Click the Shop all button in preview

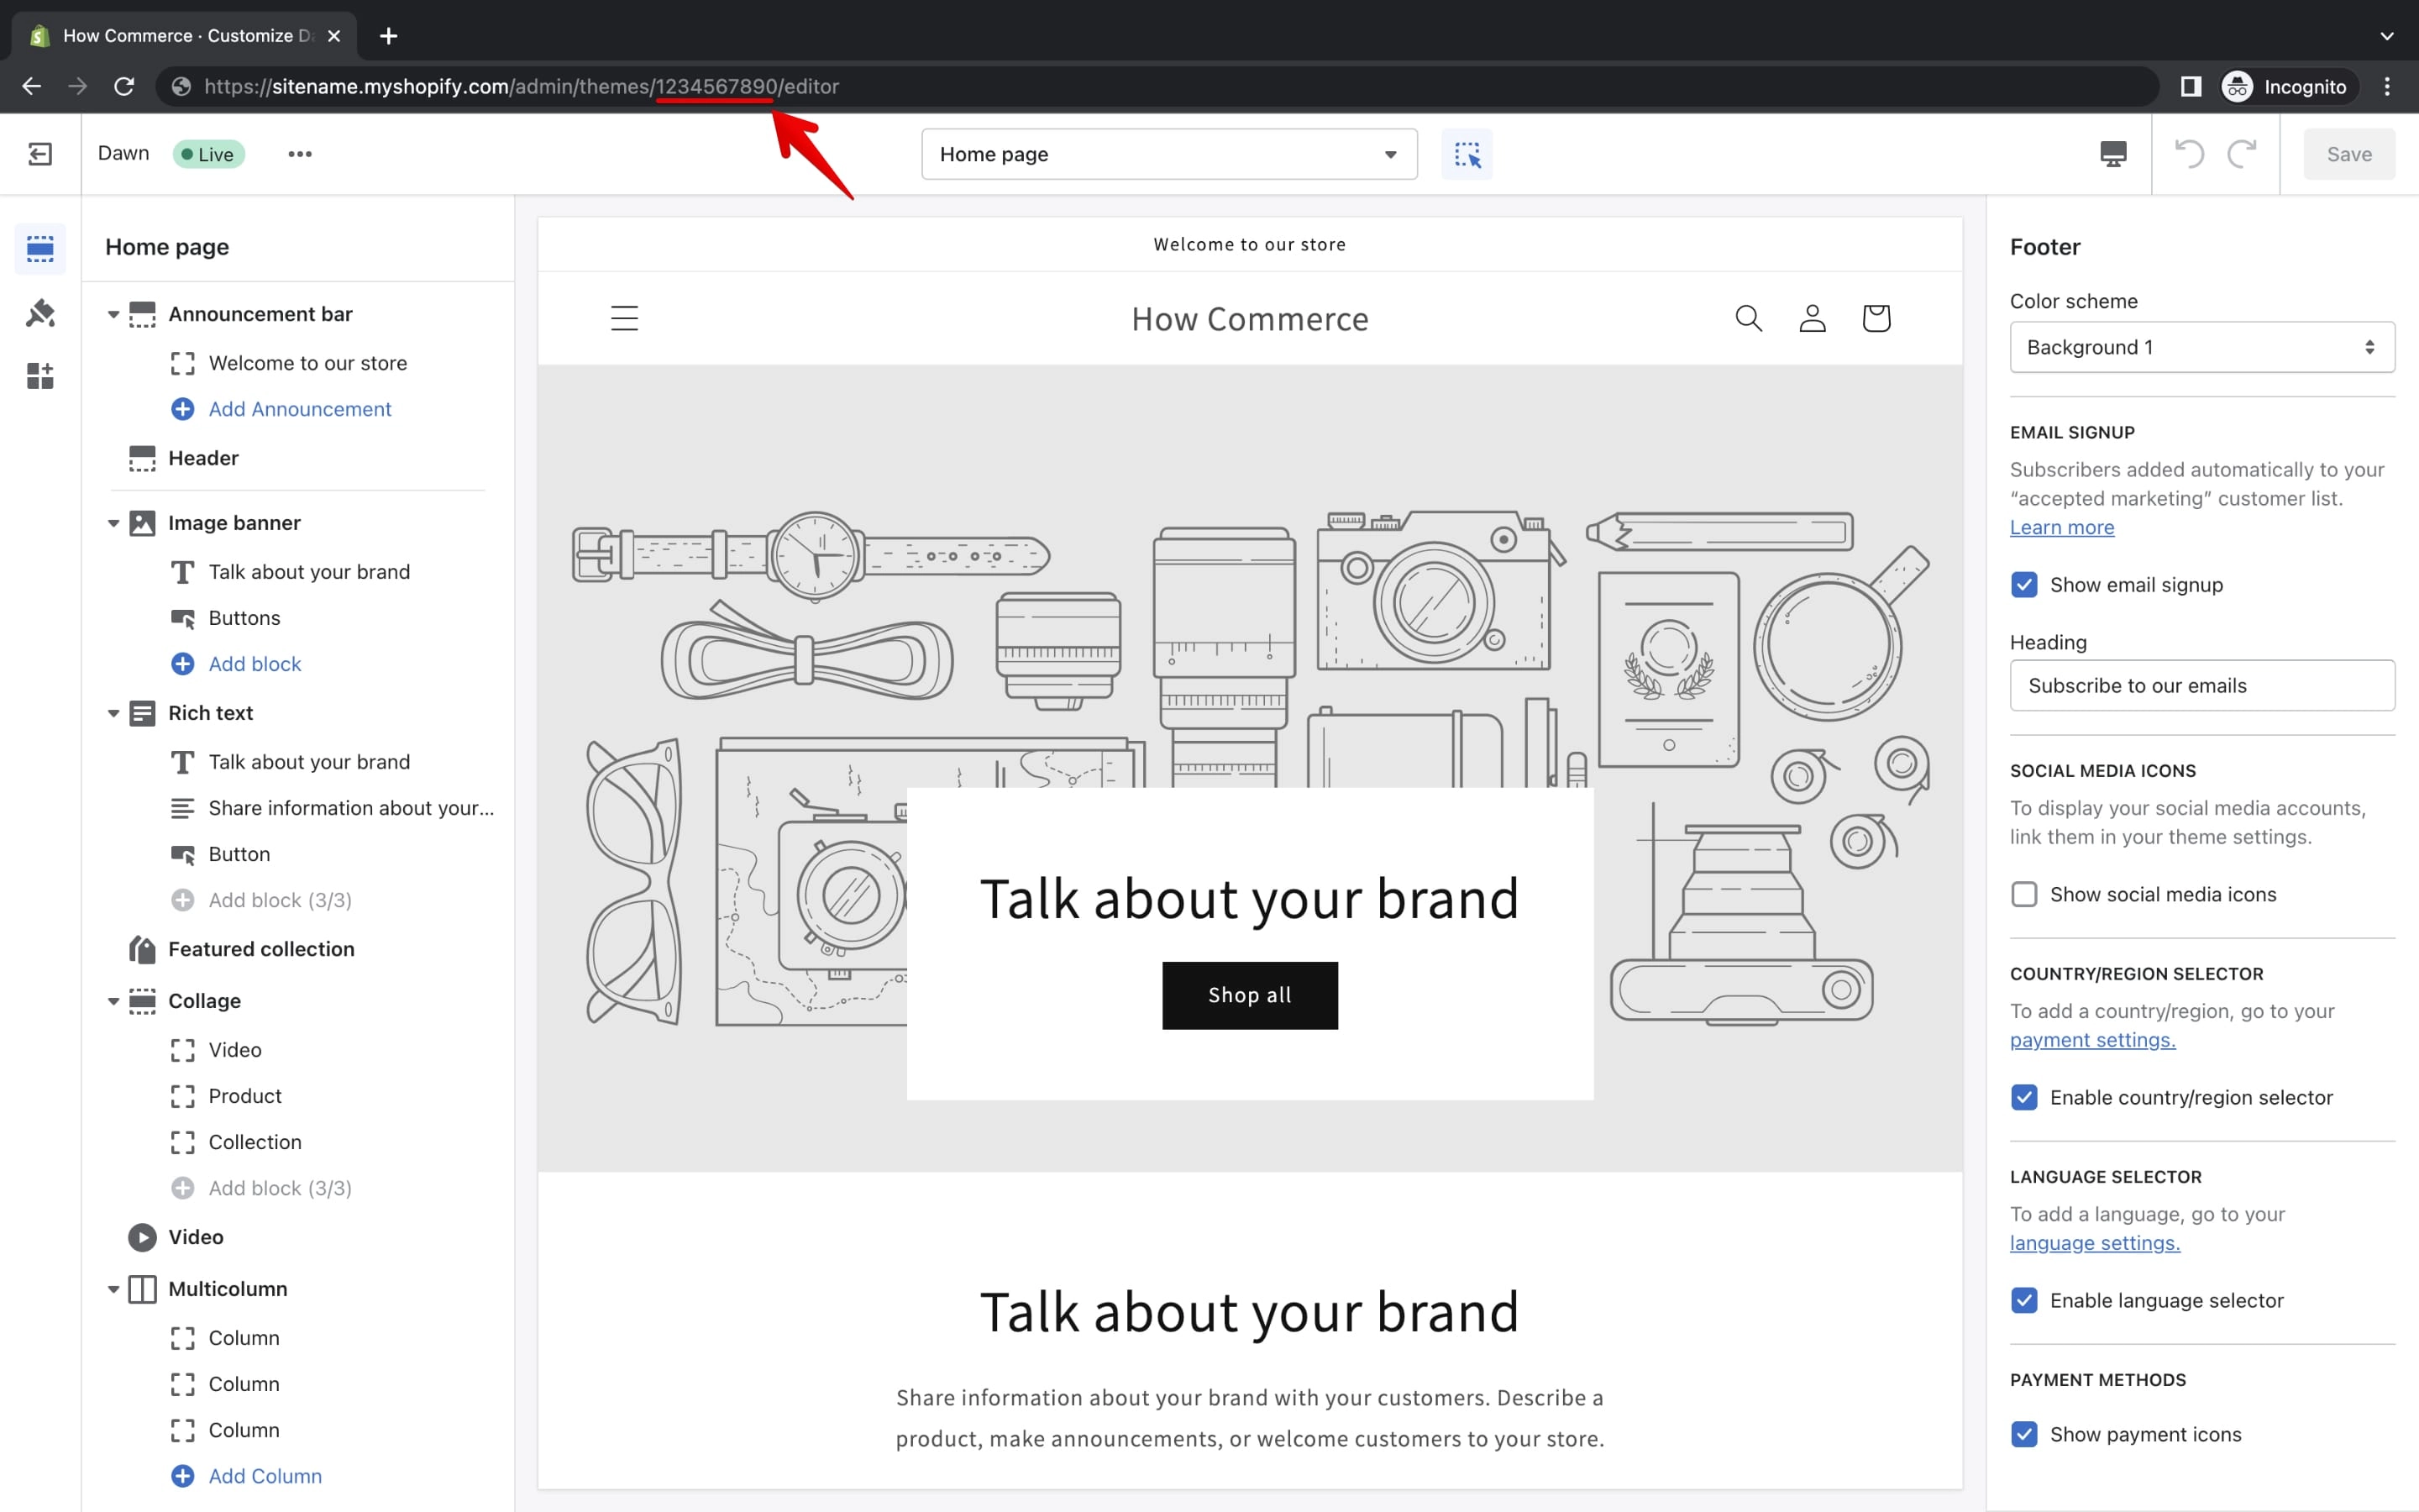1250,996
